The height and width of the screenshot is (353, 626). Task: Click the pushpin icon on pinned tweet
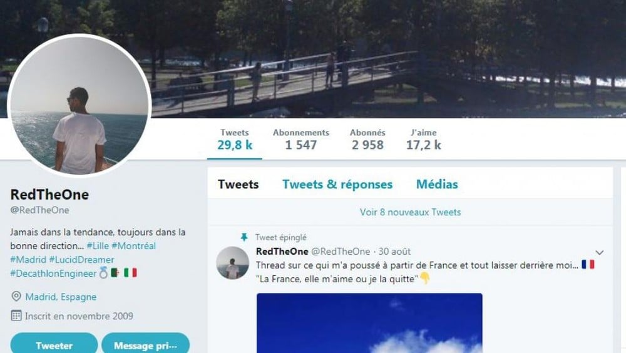click(244, 237)
